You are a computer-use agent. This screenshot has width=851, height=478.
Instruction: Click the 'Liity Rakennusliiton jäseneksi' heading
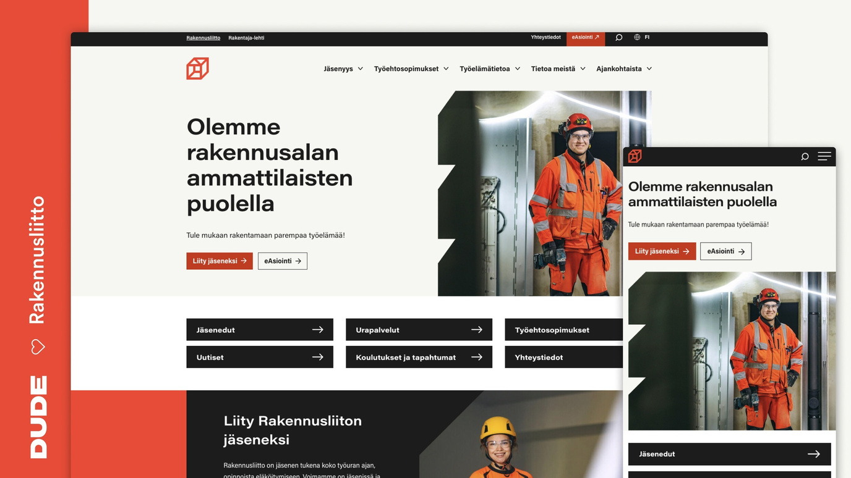pos(293,430)
